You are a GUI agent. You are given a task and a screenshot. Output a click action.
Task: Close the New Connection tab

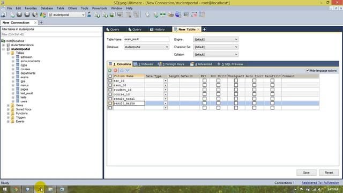pos(35,23)
